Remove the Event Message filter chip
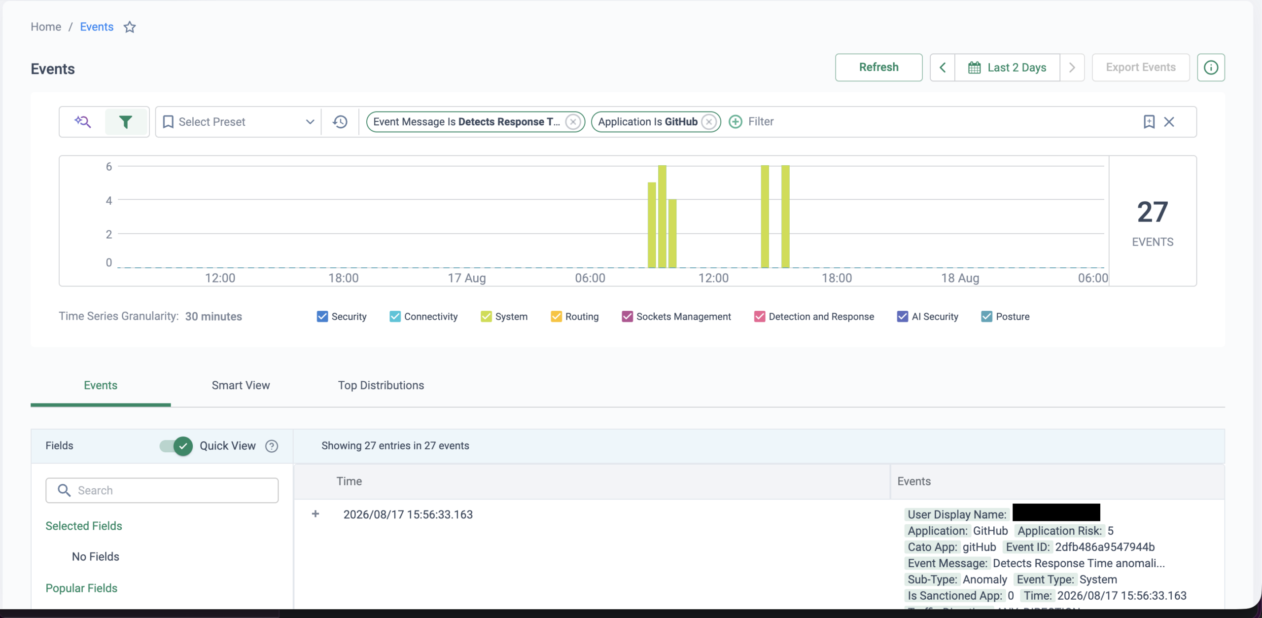 (x=573, y=122)
